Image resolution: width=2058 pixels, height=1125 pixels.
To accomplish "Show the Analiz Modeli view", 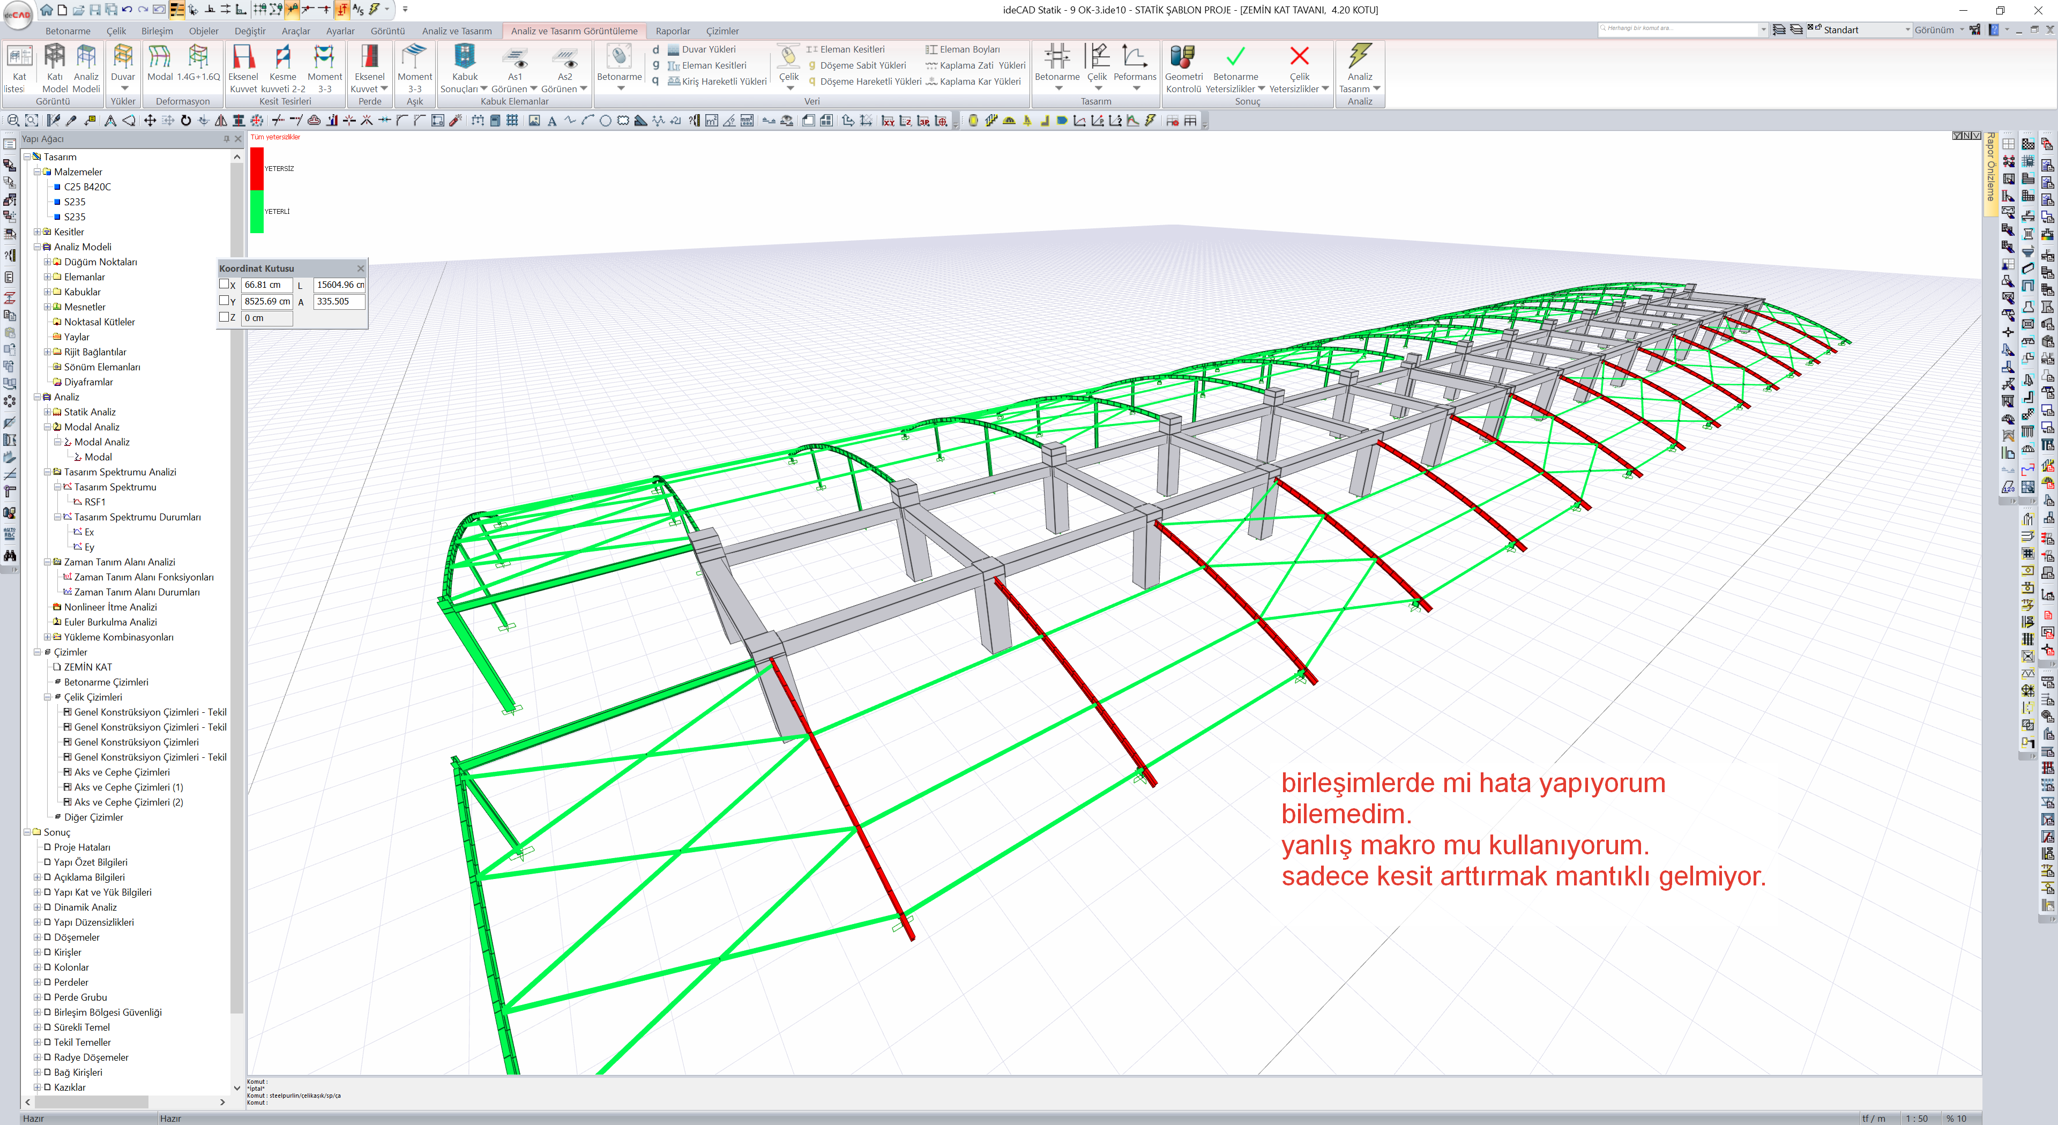I will 86,68.
